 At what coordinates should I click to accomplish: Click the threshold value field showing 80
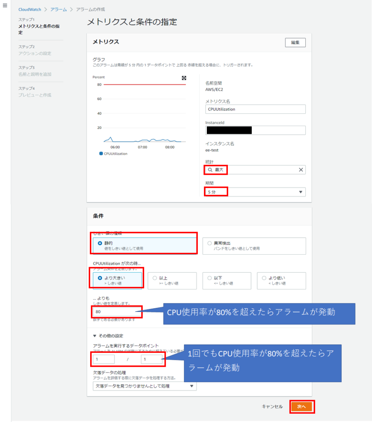[x=117, y=312]
